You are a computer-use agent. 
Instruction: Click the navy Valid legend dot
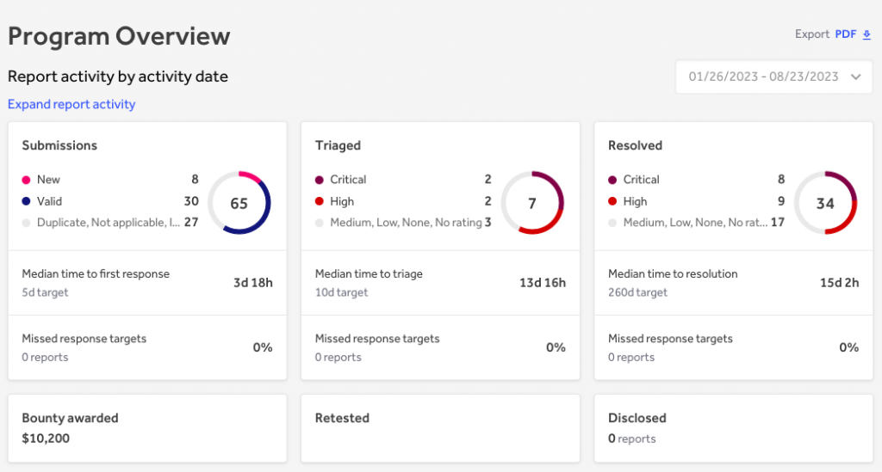[x=26, y=201]
